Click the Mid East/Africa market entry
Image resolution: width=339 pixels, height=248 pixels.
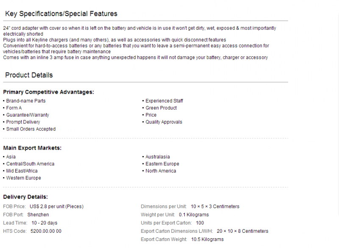point(22,171)
